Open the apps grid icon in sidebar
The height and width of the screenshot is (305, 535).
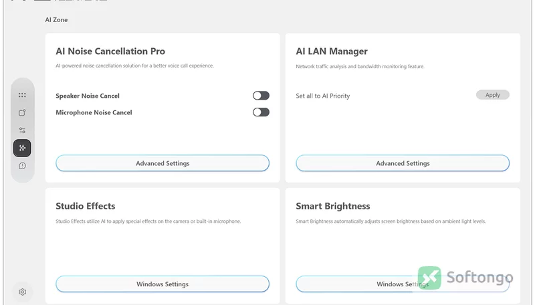point(22,95)
